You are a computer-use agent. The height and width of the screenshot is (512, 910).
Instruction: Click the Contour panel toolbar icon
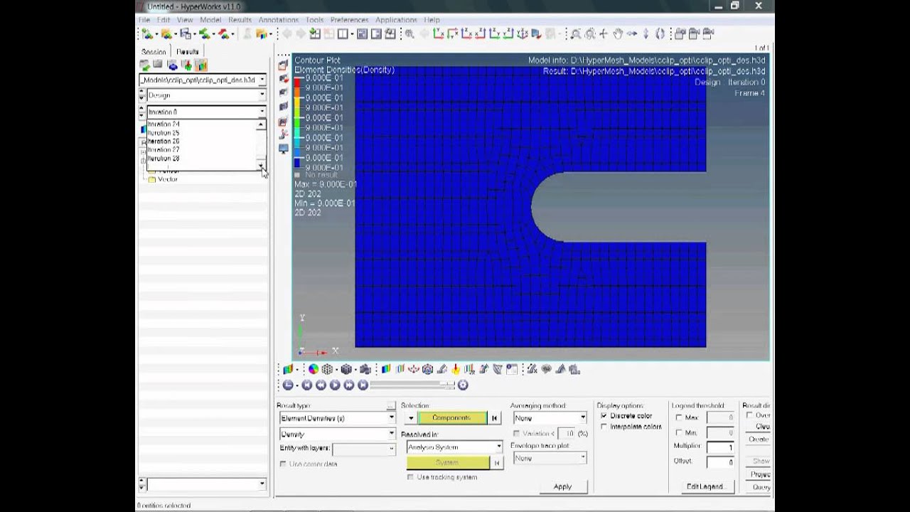click(x=386, y=369)
